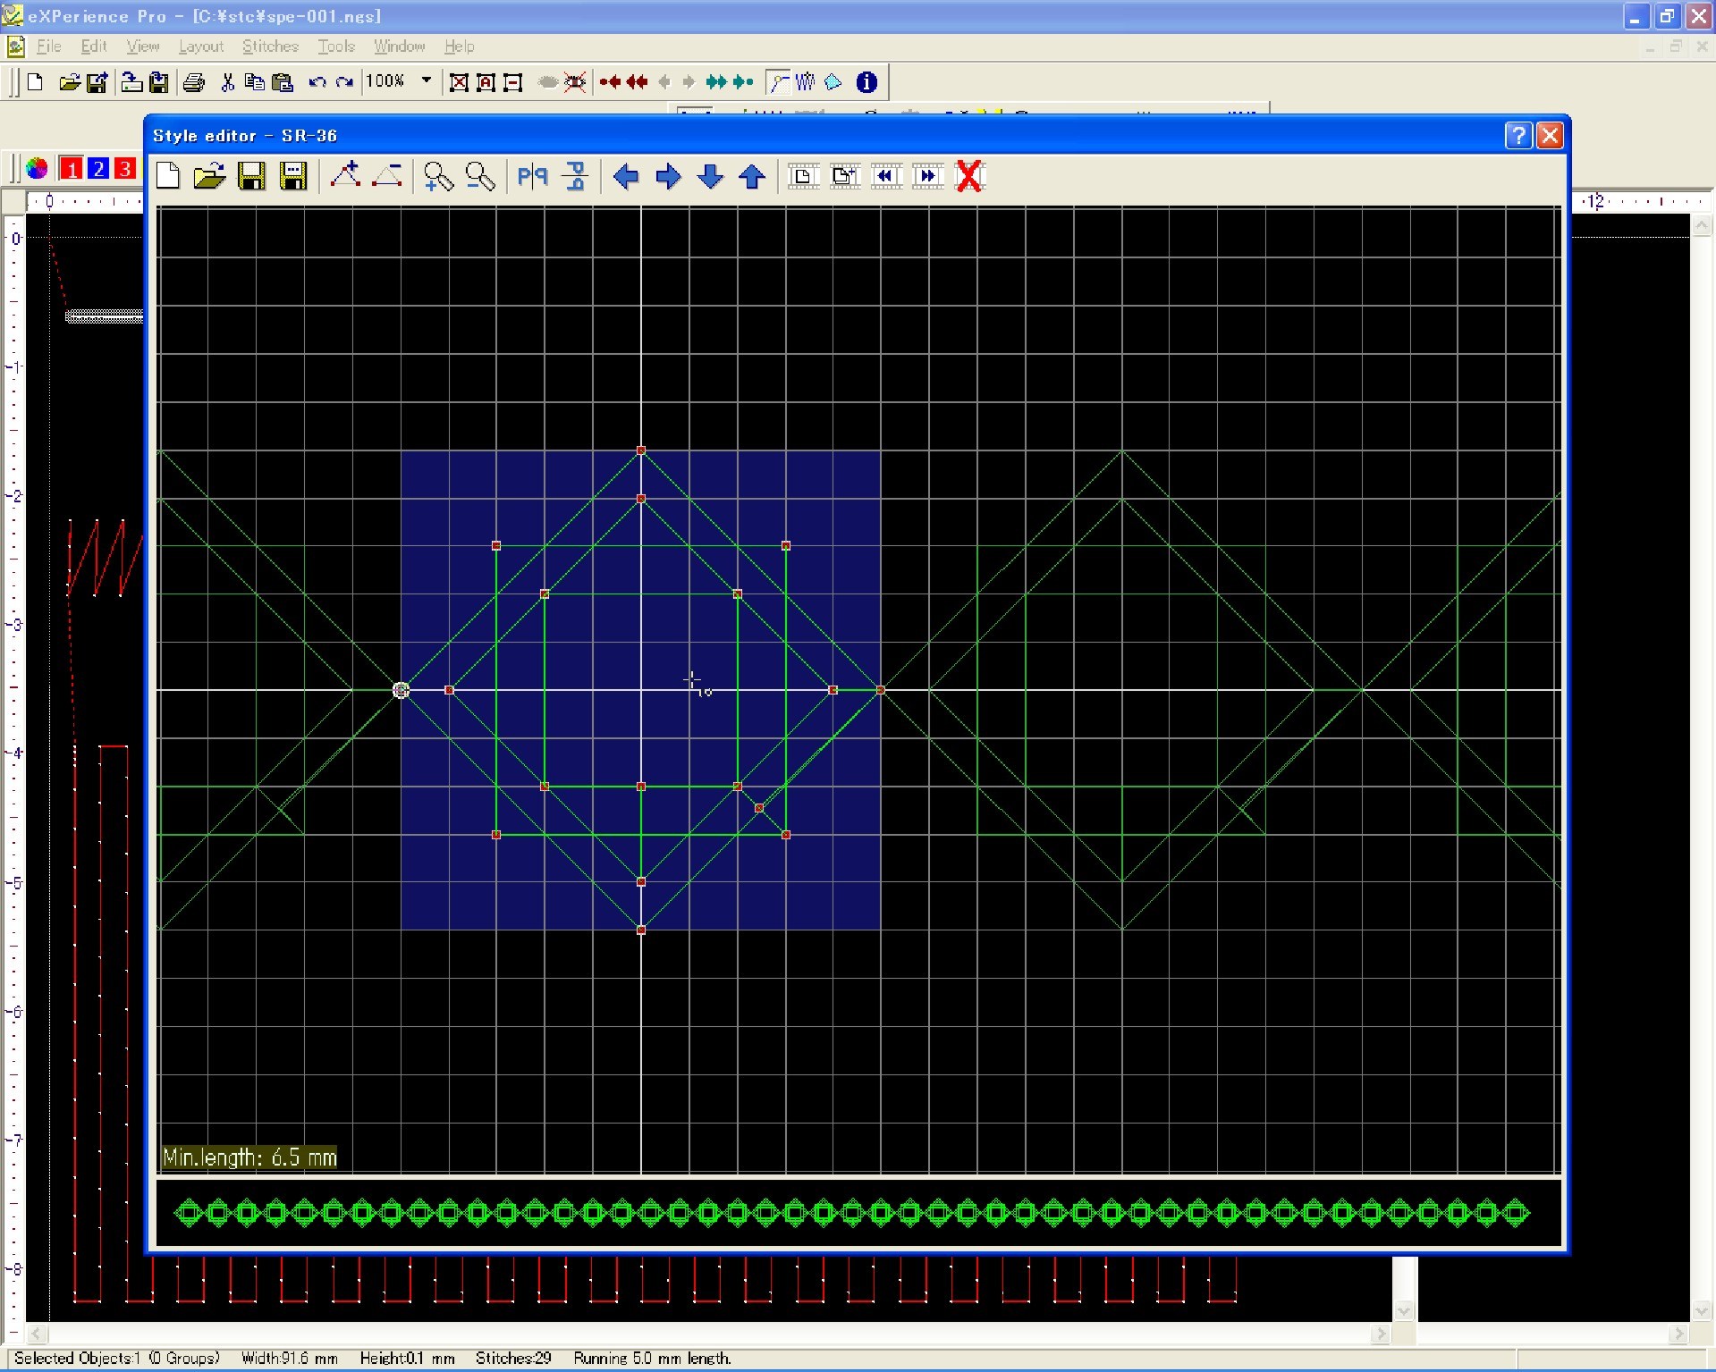Mirror the pattern horizontally
The width and height of the screenshot is (1716, 1372).
tap(532, 176)
